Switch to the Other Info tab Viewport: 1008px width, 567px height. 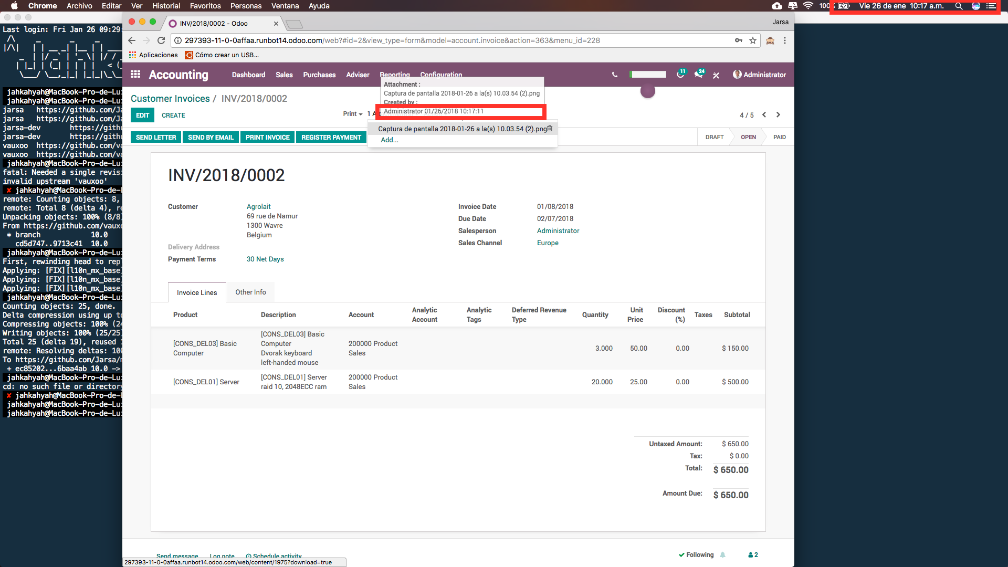pos(250,292)
